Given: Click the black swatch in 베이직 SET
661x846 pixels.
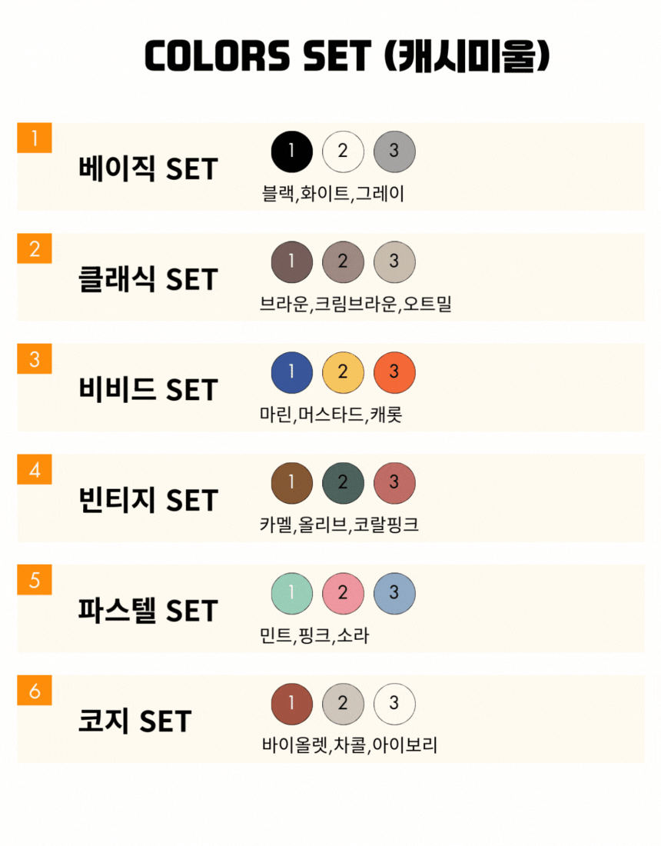Looking at the screenshot, I should click(292, 152).
